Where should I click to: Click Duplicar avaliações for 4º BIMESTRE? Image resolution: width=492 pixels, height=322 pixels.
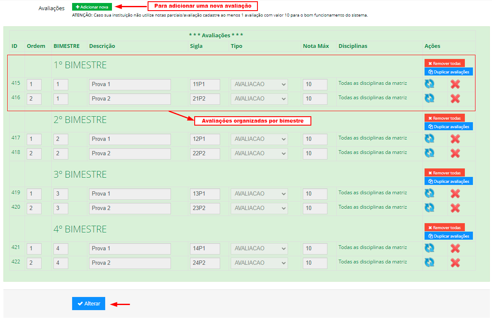pyautogui.click(x=448, y=236)
